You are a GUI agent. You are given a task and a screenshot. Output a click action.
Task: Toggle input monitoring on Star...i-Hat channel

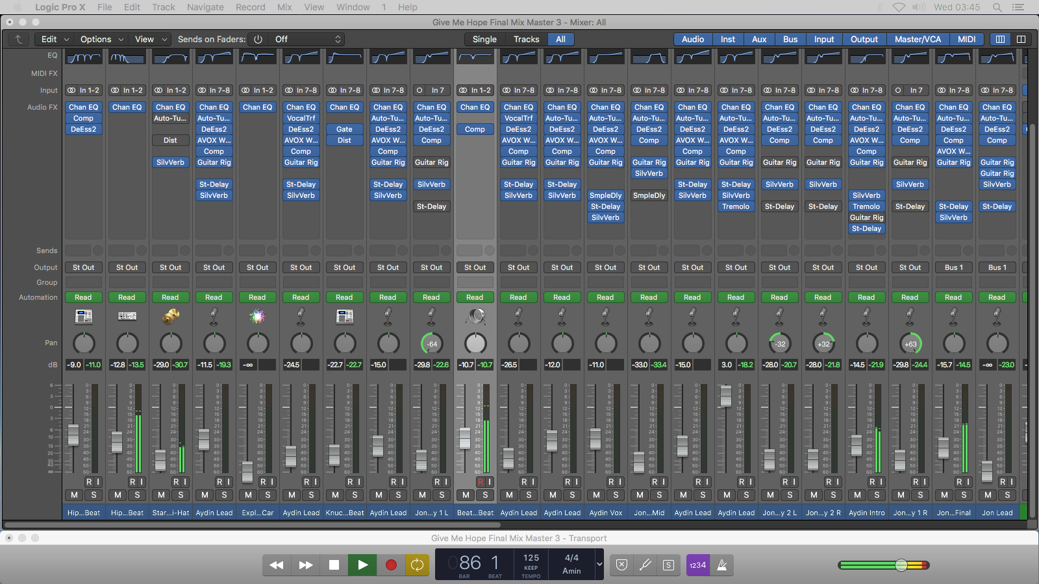click(184, 482)
